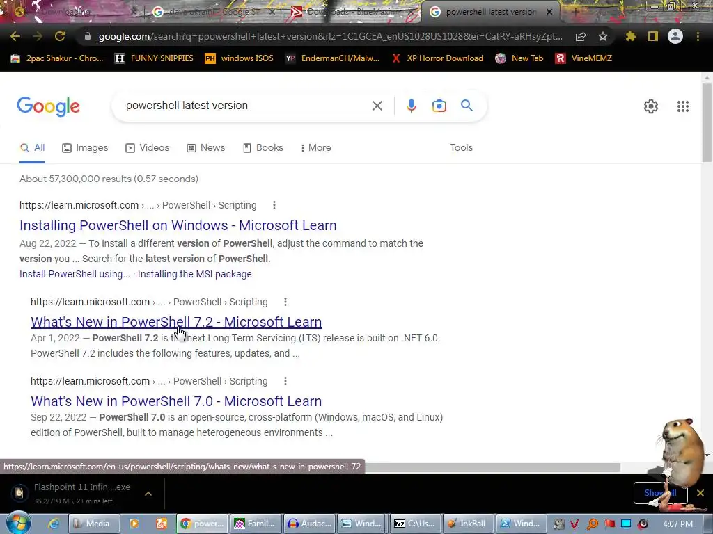Reload the page with the refresh icon
Screen dimensions: 713x534
(60, 36)
